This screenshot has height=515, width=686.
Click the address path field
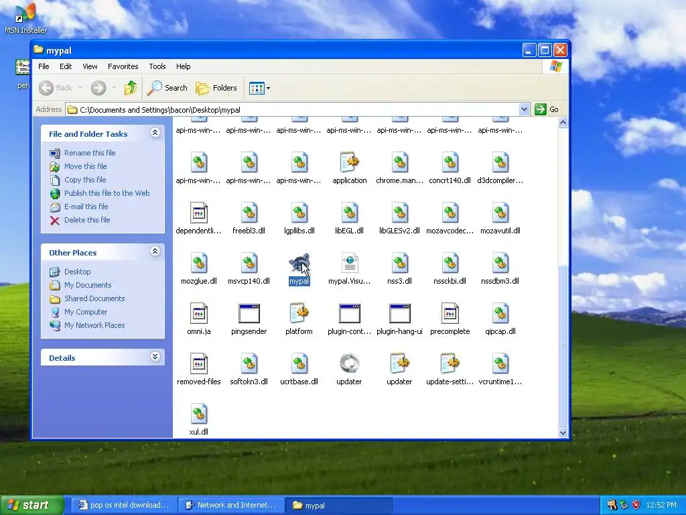292,110
